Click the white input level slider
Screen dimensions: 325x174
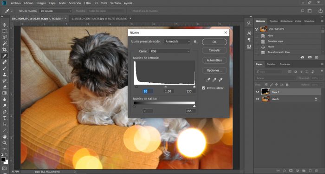[194, 87]
